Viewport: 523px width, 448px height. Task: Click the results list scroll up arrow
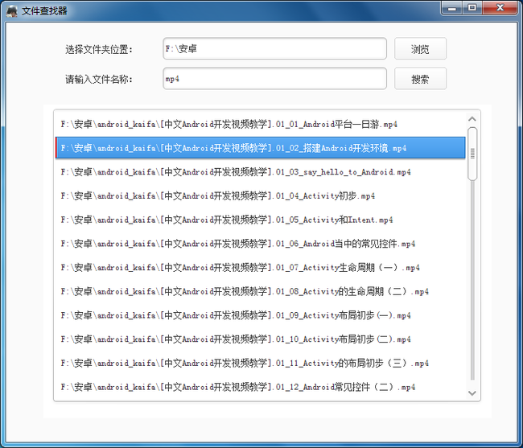[x=472, y=119]
